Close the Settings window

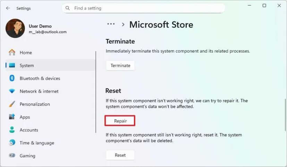(279, 6)
